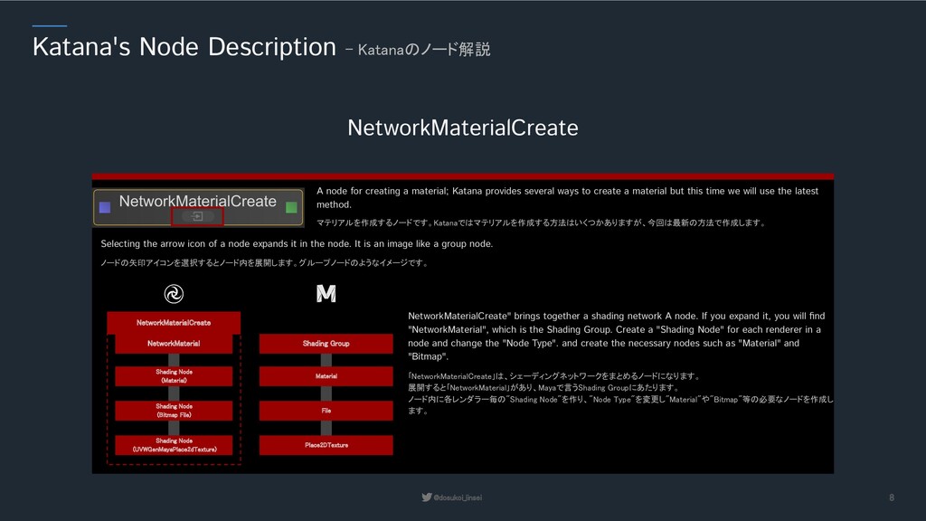Image resolution: width=926 pixels, height=521 pixels.
Task: Click the blue input port of NetworkMaterialCreate node
Action: [105, 207]
